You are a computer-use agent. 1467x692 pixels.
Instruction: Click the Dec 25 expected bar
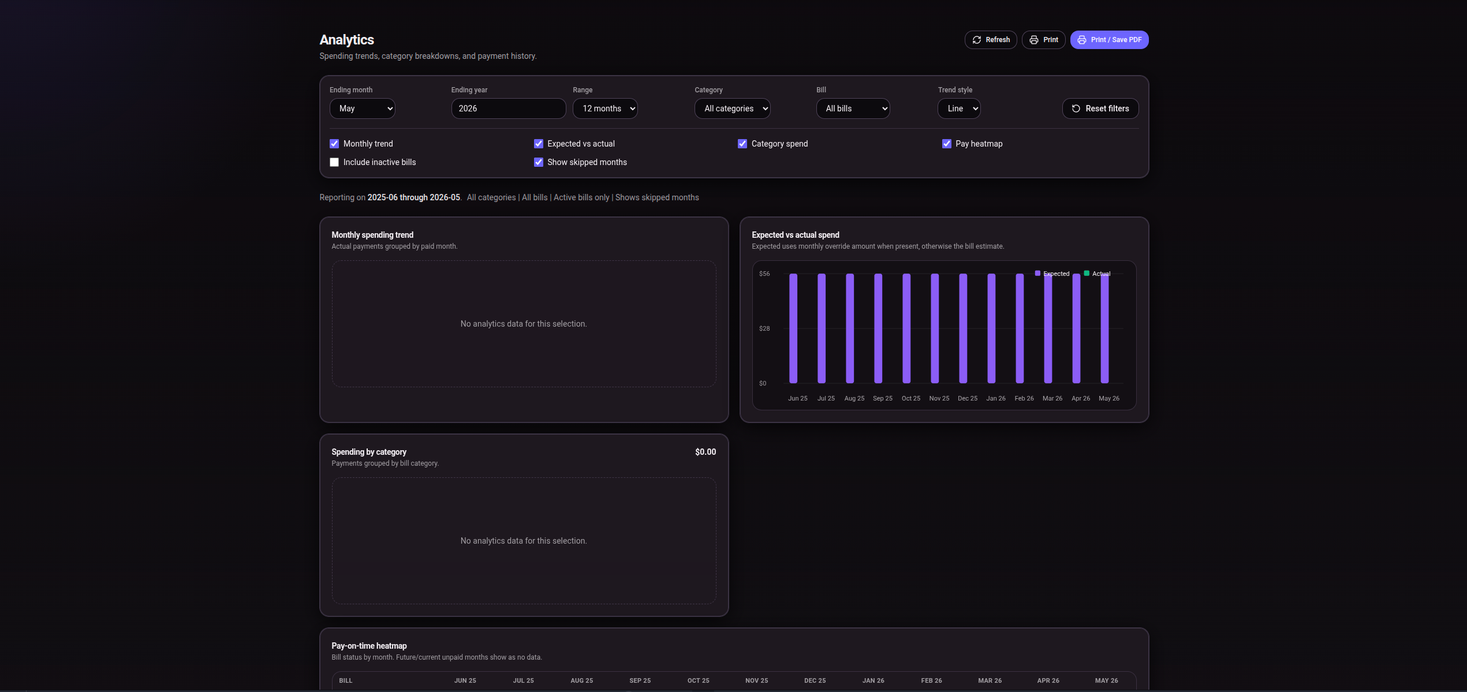pos(963,328)
